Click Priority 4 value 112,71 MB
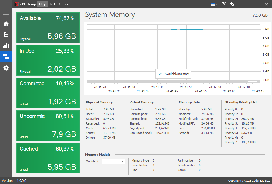The height and width of the screenshot is (184, 272). pos(248,128)
